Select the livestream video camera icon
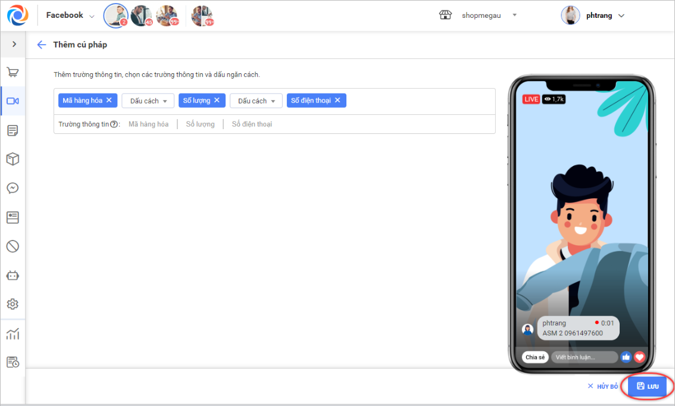The width and height of the screenshot is (675, 406). [12, 101]
